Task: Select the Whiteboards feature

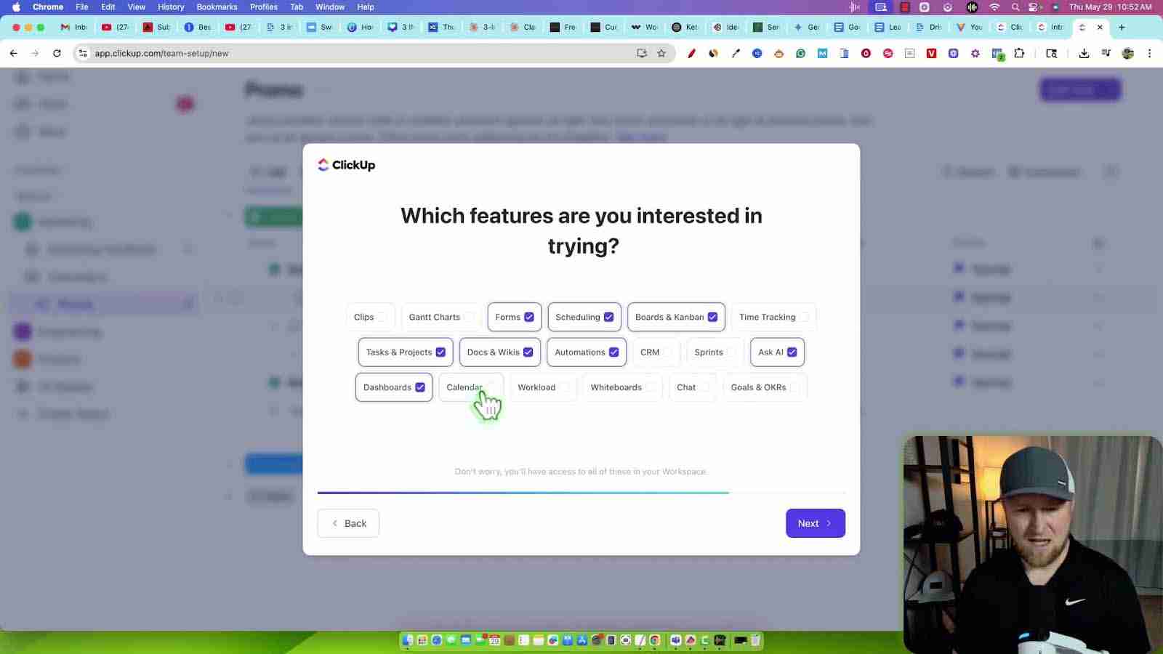Action: (622, 387)
